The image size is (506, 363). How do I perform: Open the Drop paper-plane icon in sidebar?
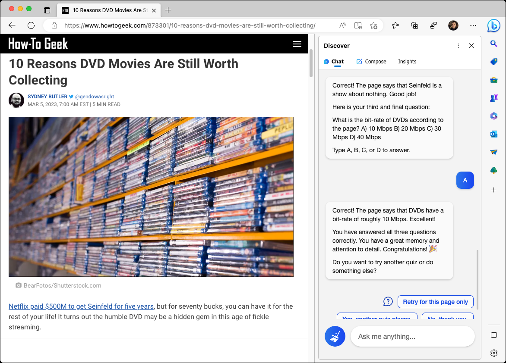494,152
